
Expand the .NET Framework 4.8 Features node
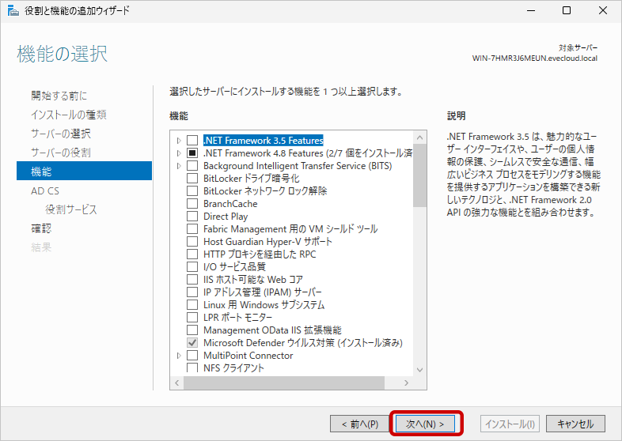[179, 153]
